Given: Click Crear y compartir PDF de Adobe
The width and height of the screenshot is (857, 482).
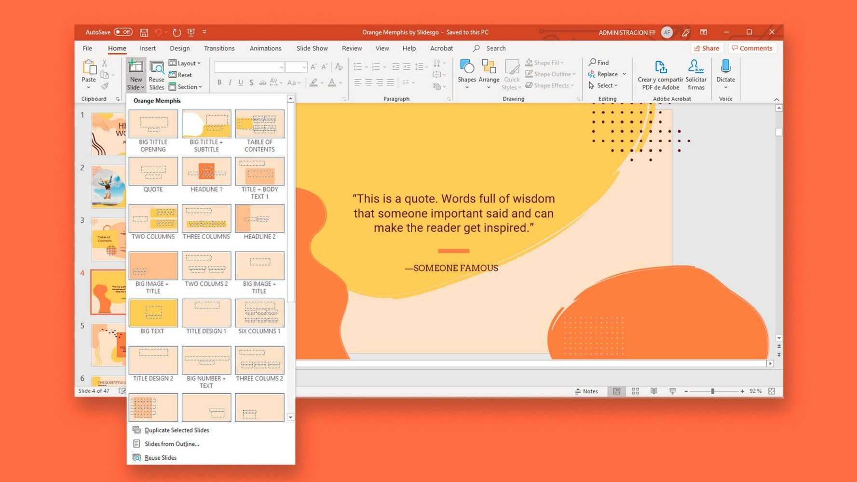Looking at the screenshot, I should (660, 74).
